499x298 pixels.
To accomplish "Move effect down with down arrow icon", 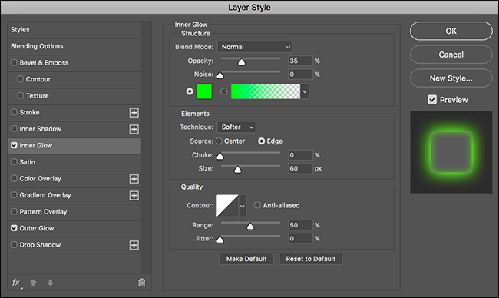I will tap(50, 283).
